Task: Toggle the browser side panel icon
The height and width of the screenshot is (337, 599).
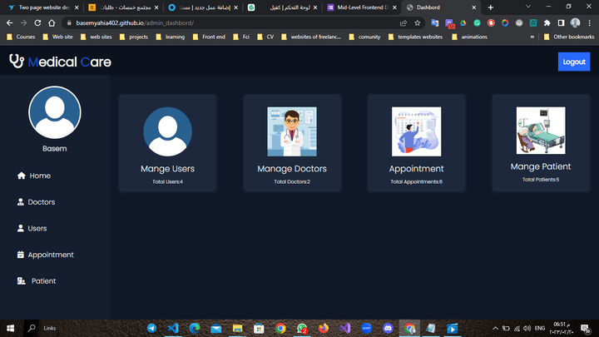Action: pyautogui.click(x=562, y=23)
